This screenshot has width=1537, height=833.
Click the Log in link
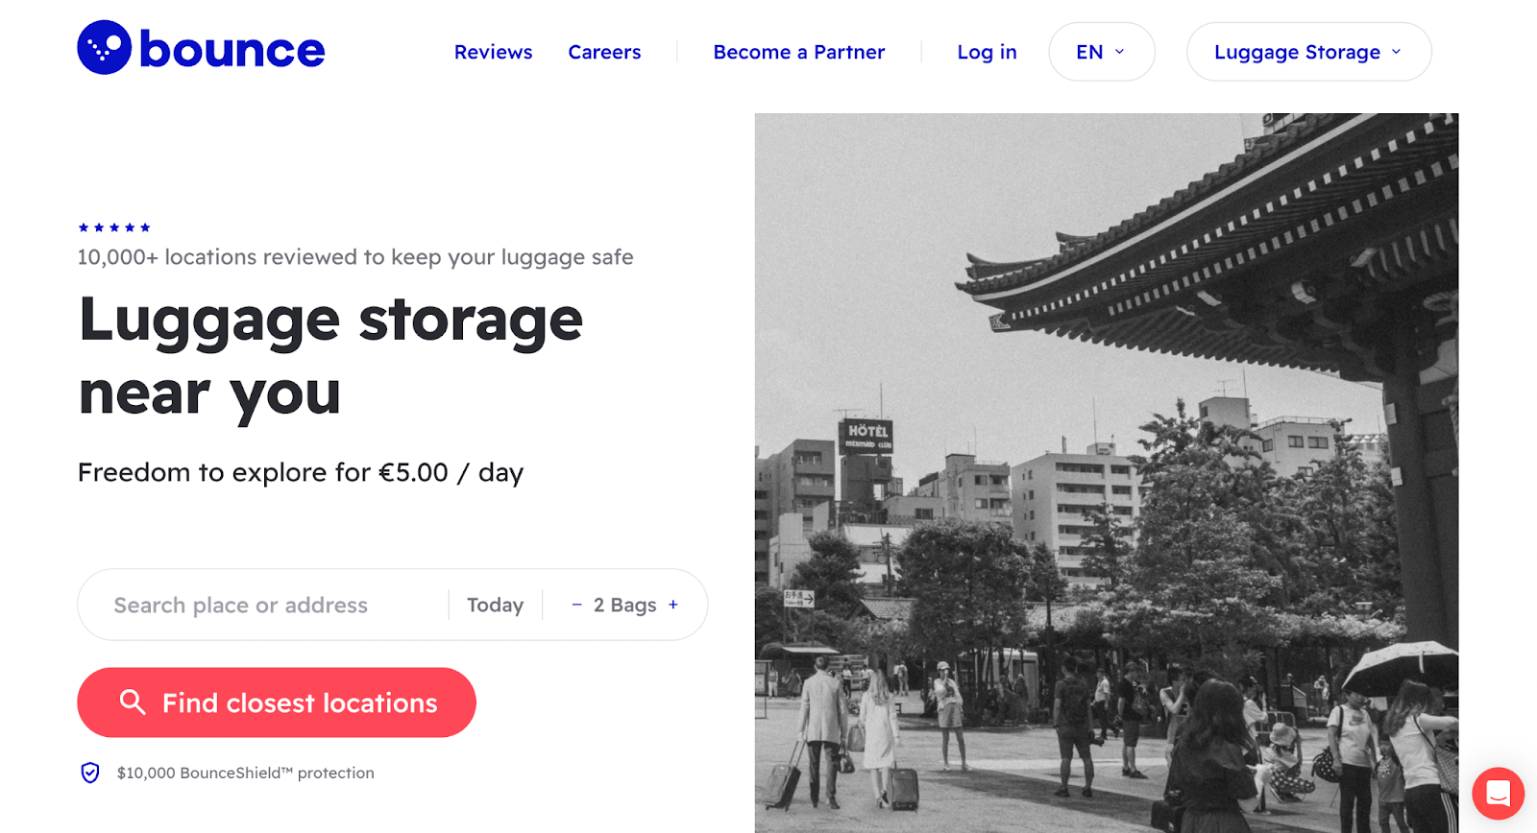click(987, 52)
